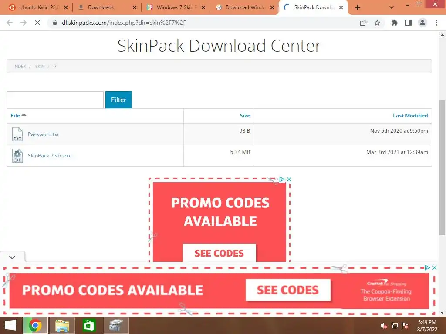Switch to Download Windows tab

pos(245,7)
